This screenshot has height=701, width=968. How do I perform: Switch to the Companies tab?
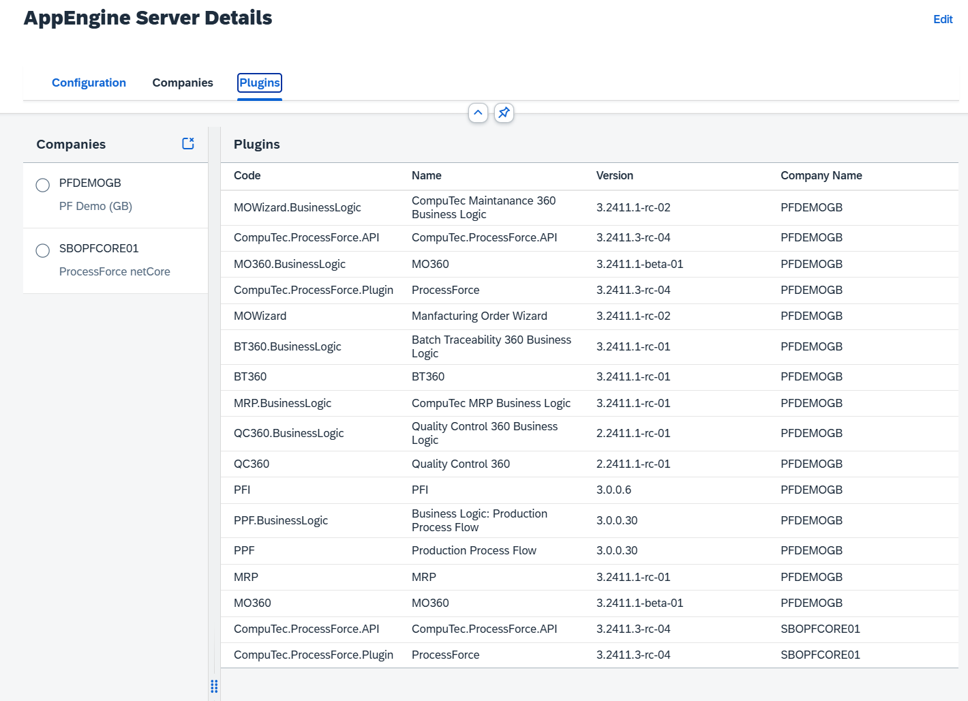(x=183, y=83)
